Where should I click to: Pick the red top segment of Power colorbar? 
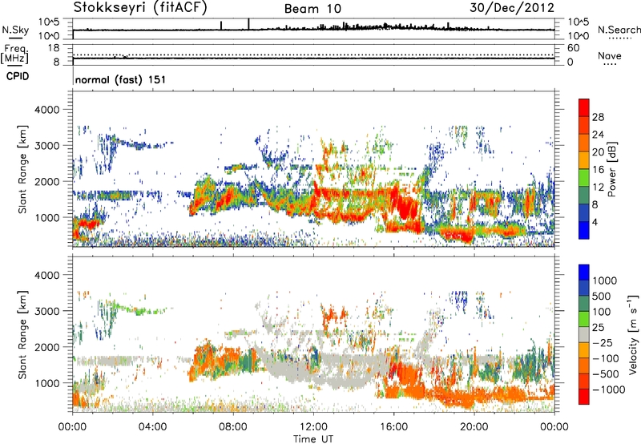(x=584, y=107)
